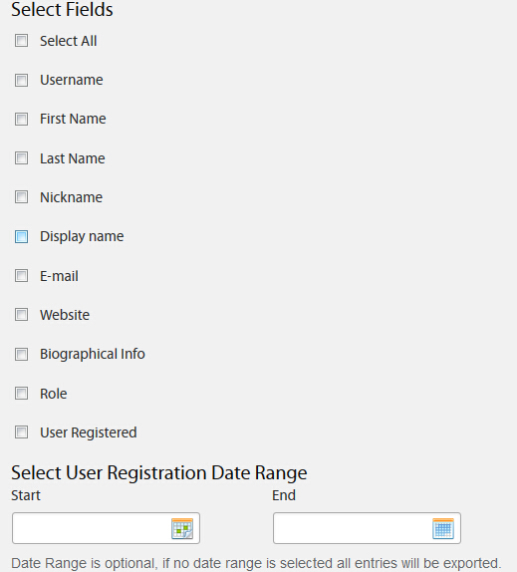517x572 pixels.
Task: Open the End date calendar picker icon
Action: (x=443, y=528)
